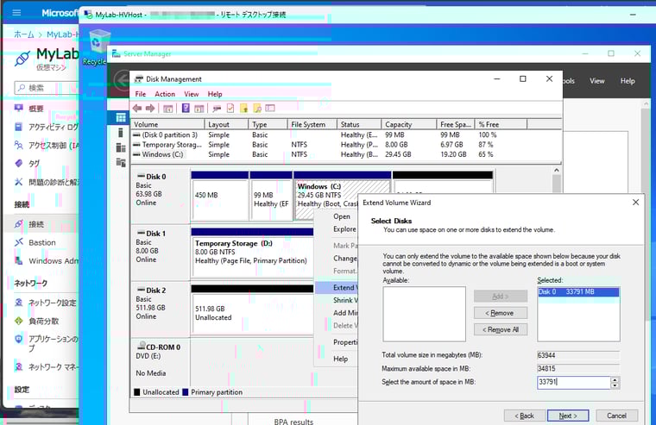656x425 pixels.
Task: Click the amount of space in MB field
Action: point(574,382)
